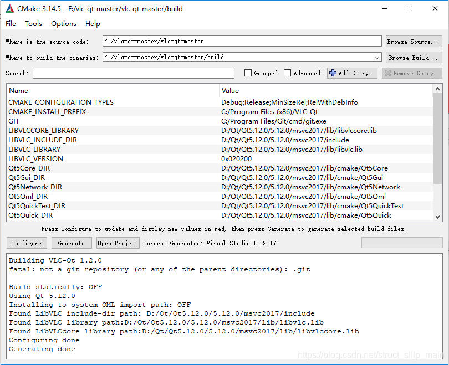Open the Tools menu
This screenshot has width=449, height=365.
[x=33, y=24]
